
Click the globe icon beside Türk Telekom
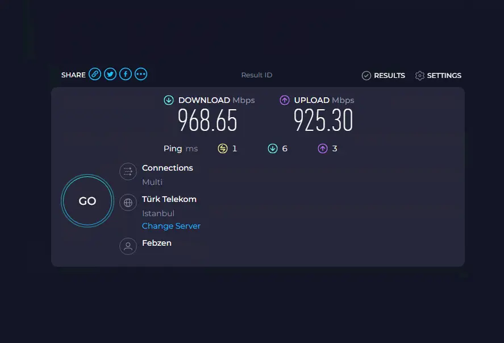tap(128, 203)
